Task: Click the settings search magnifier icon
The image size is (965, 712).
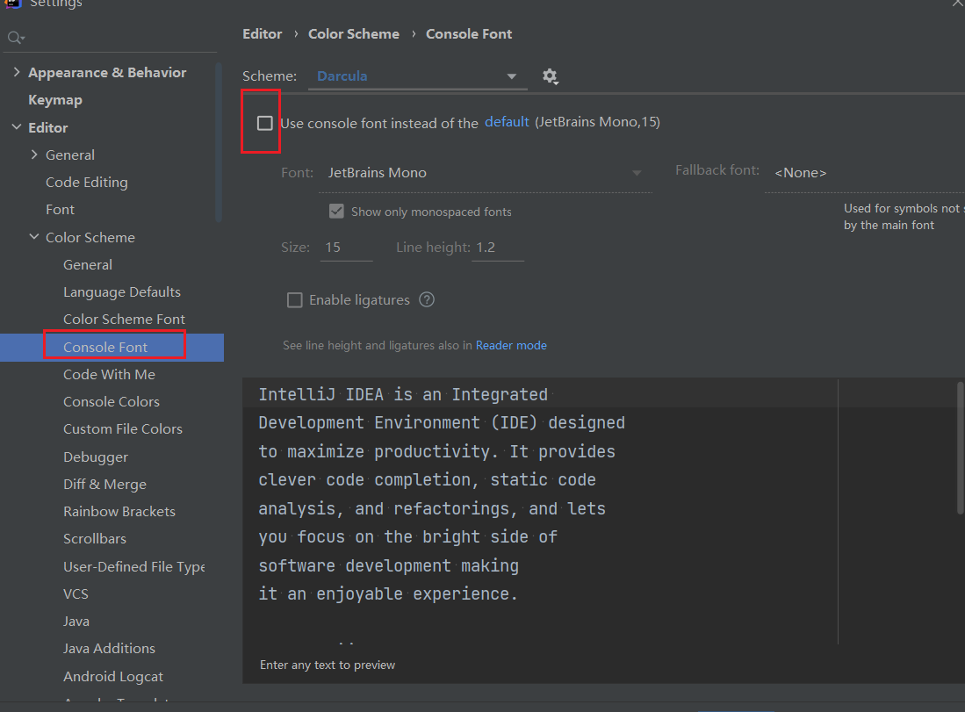Action: pyautogui.click(x=15, y=38)
